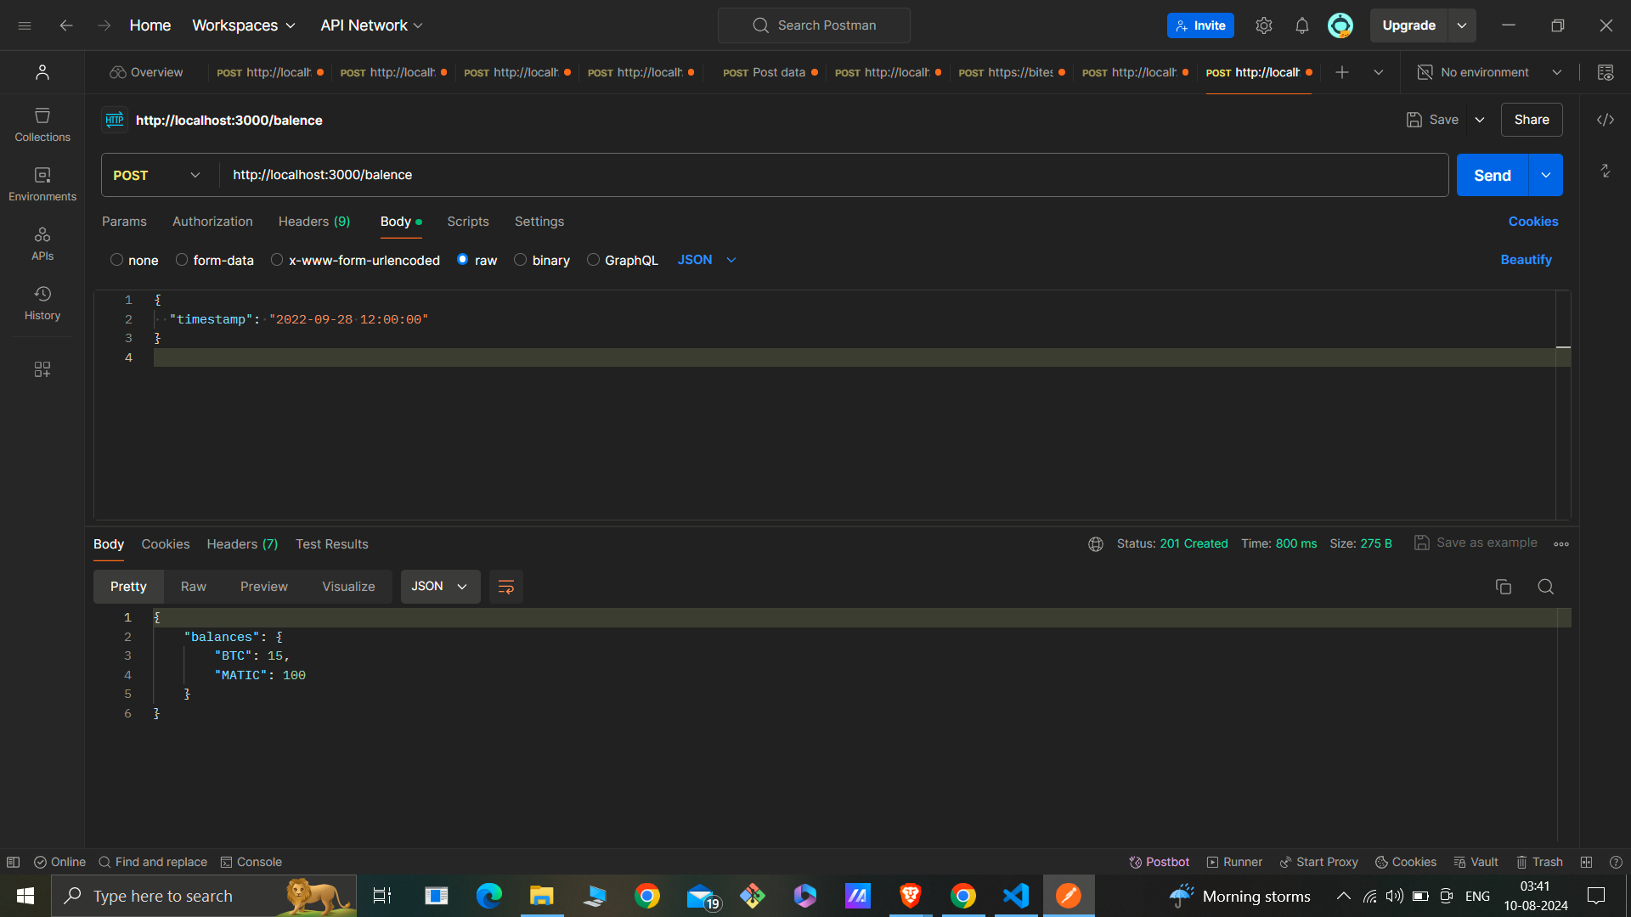Click the Beautify icon to format JSON
The image size is (1631, 917).
click(1527, 260)
